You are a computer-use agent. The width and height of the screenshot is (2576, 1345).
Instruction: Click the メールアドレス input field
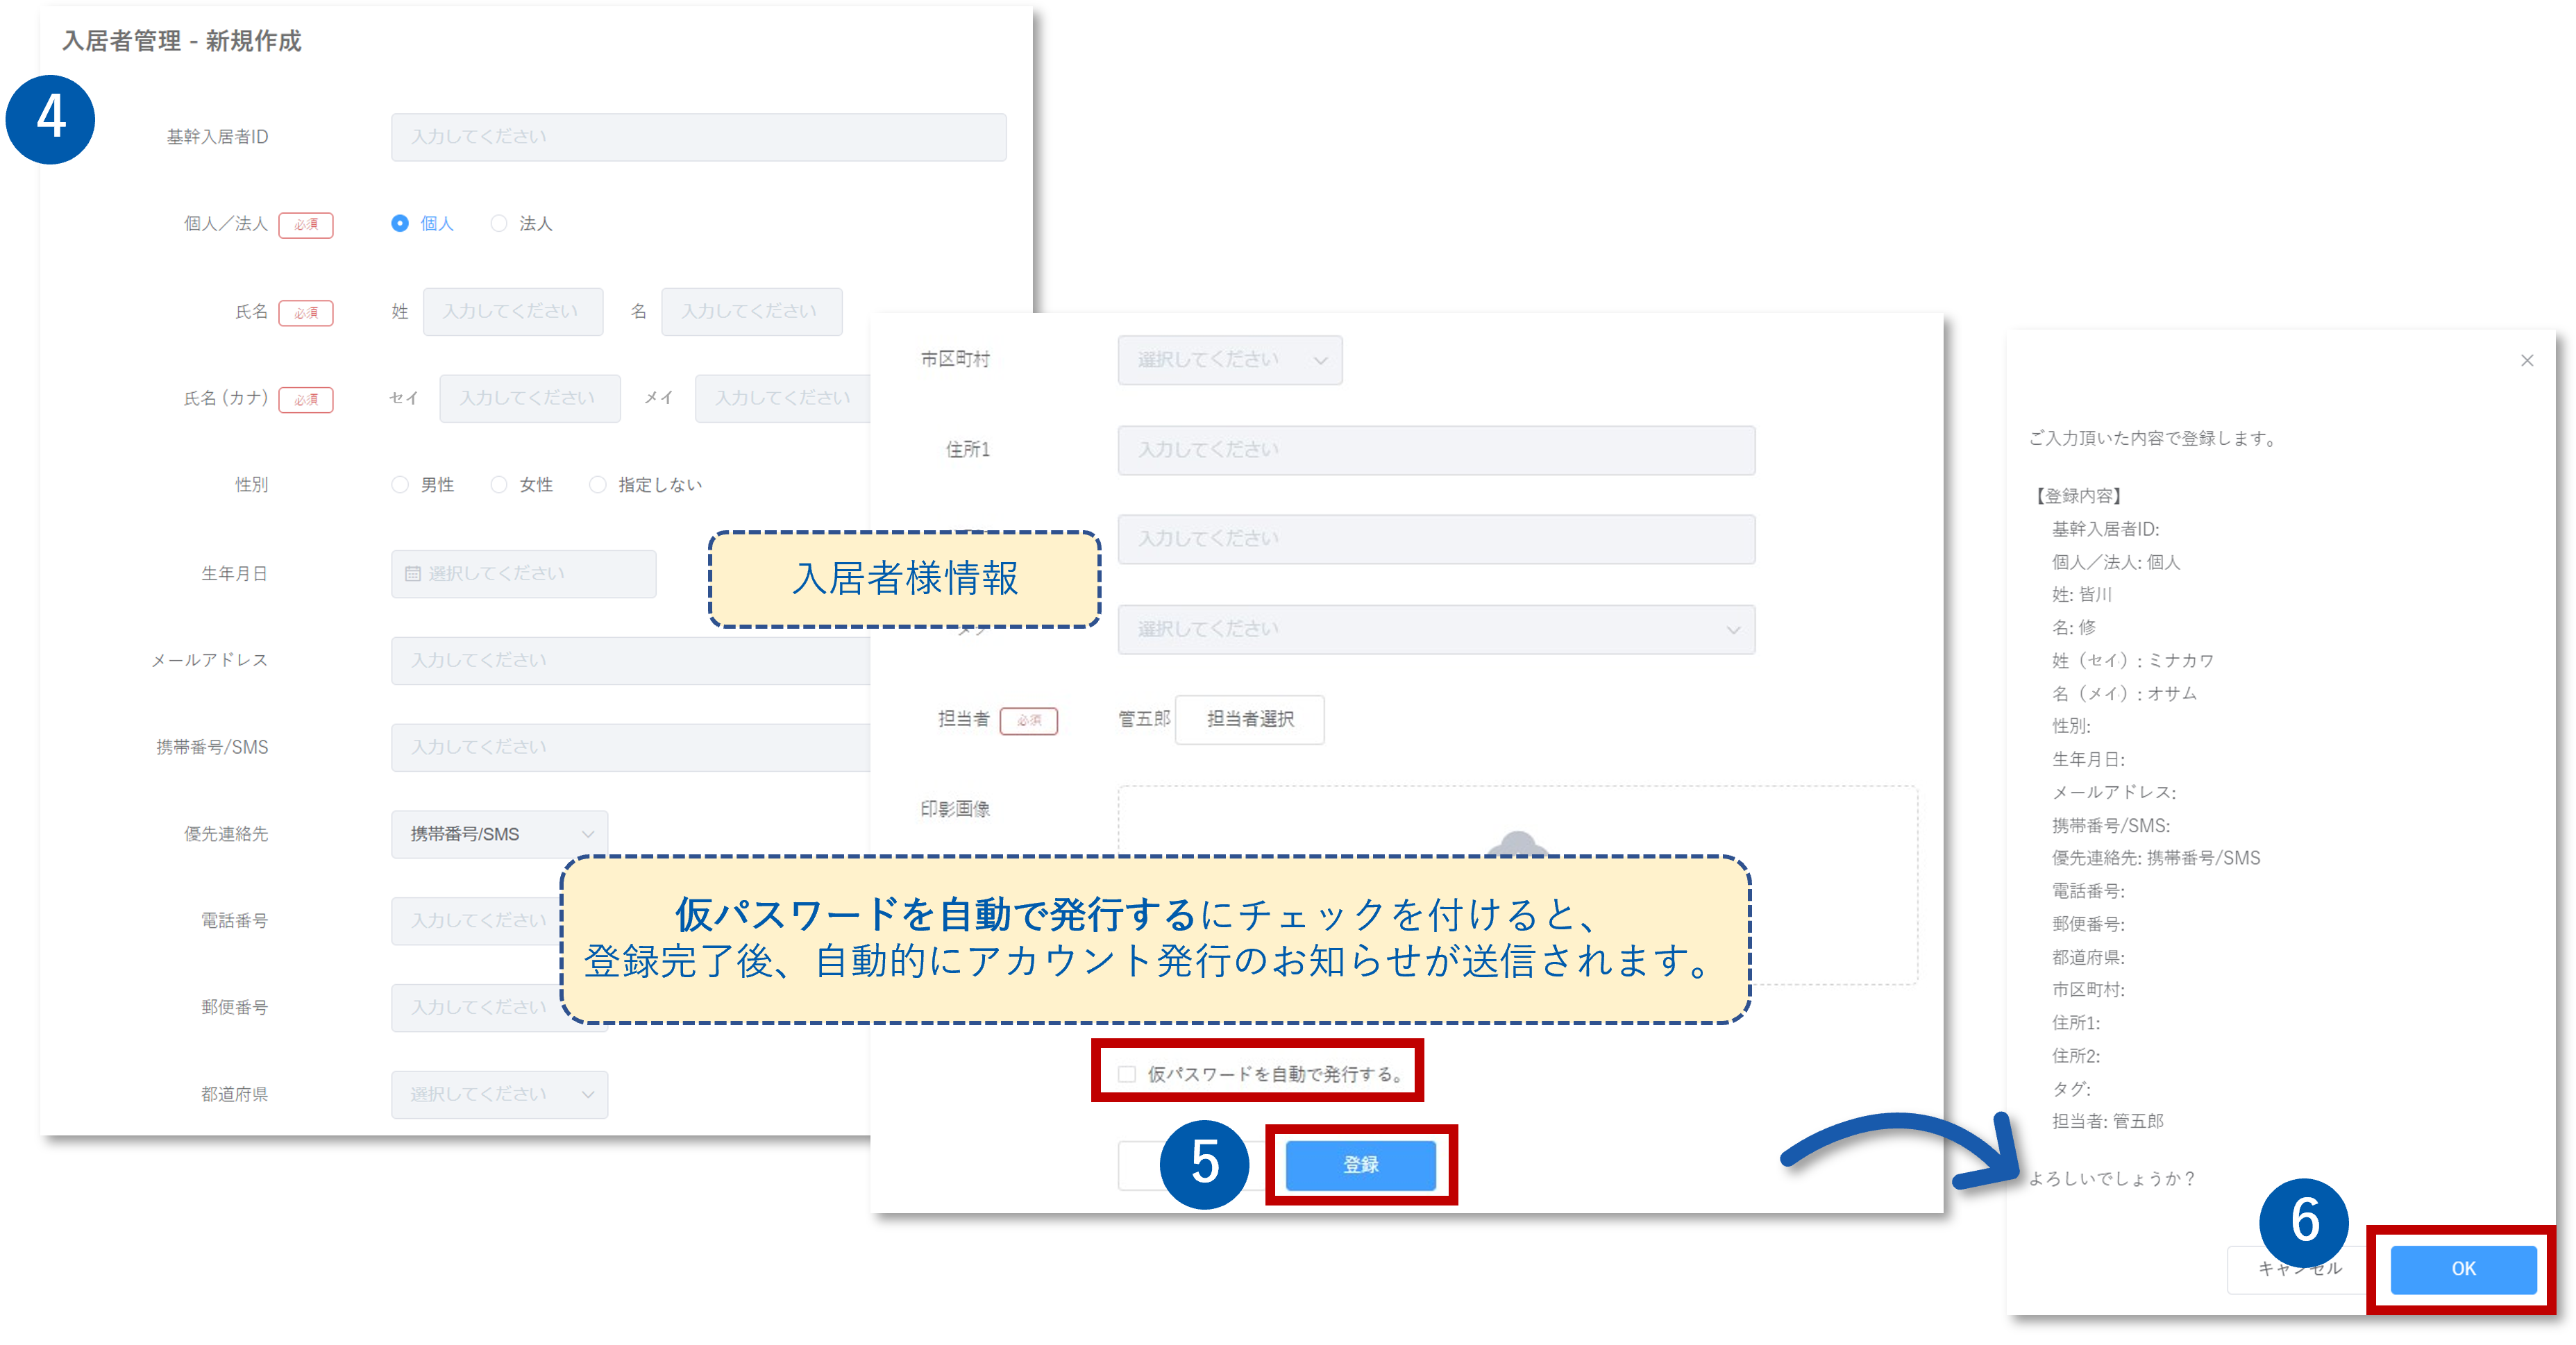coord(631,660)
